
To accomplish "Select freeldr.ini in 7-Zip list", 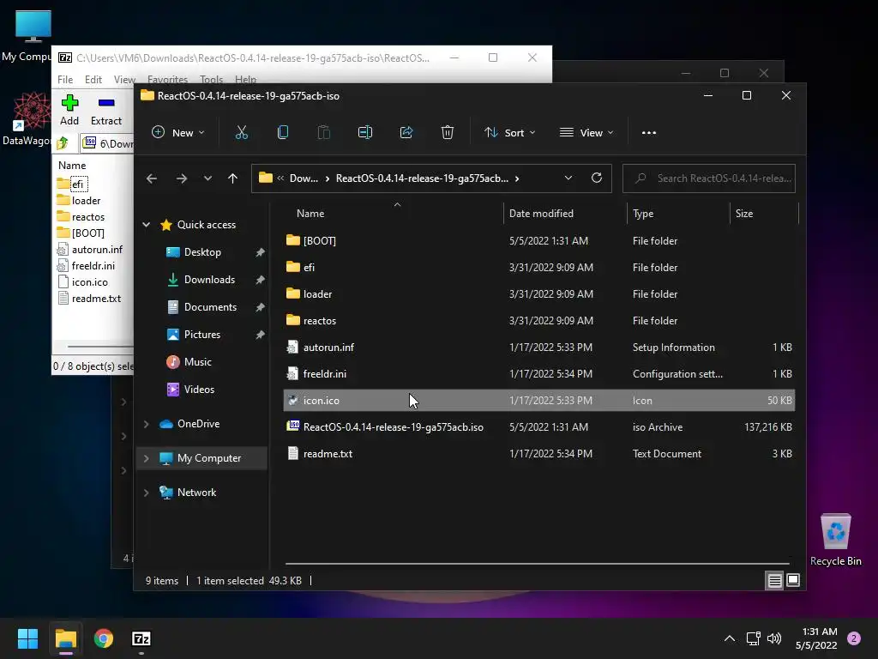I will click(93, 266).
